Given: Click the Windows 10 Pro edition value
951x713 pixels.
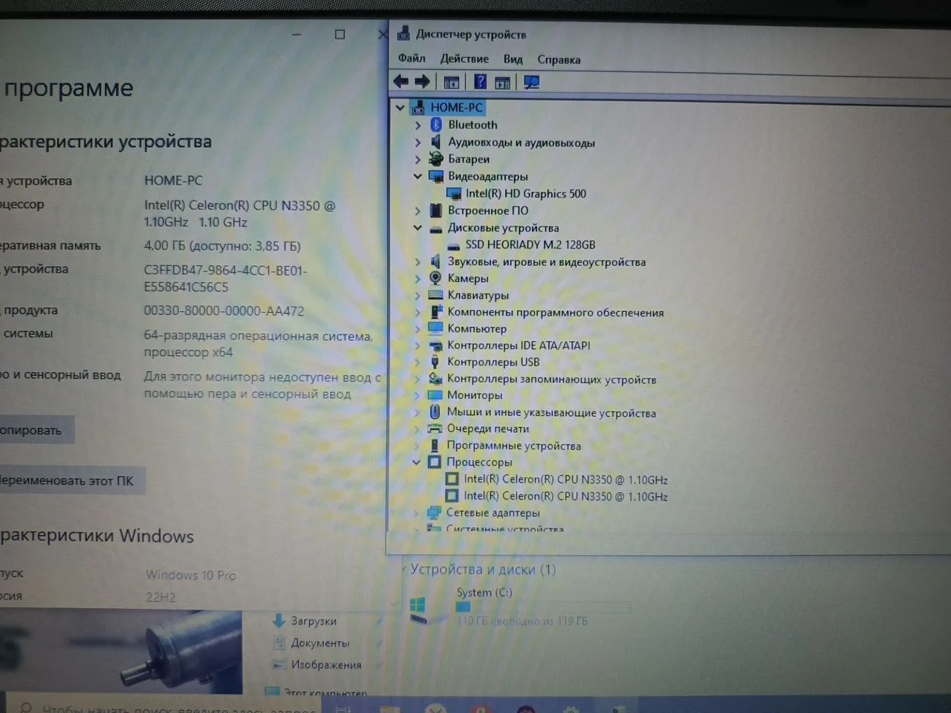Looking at the screenshot, I should point(191,575).
